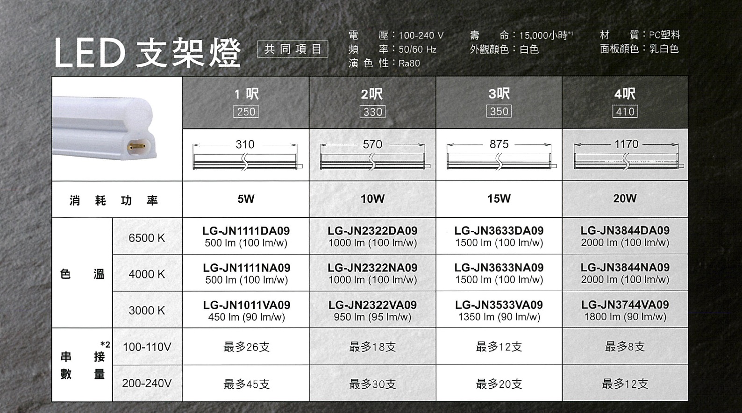Image resolution: width=742 pixels, height=413 pixels.
Task: Click model LG-JN3744VA09
Action: pyautogui.click(x=625, y=305)
